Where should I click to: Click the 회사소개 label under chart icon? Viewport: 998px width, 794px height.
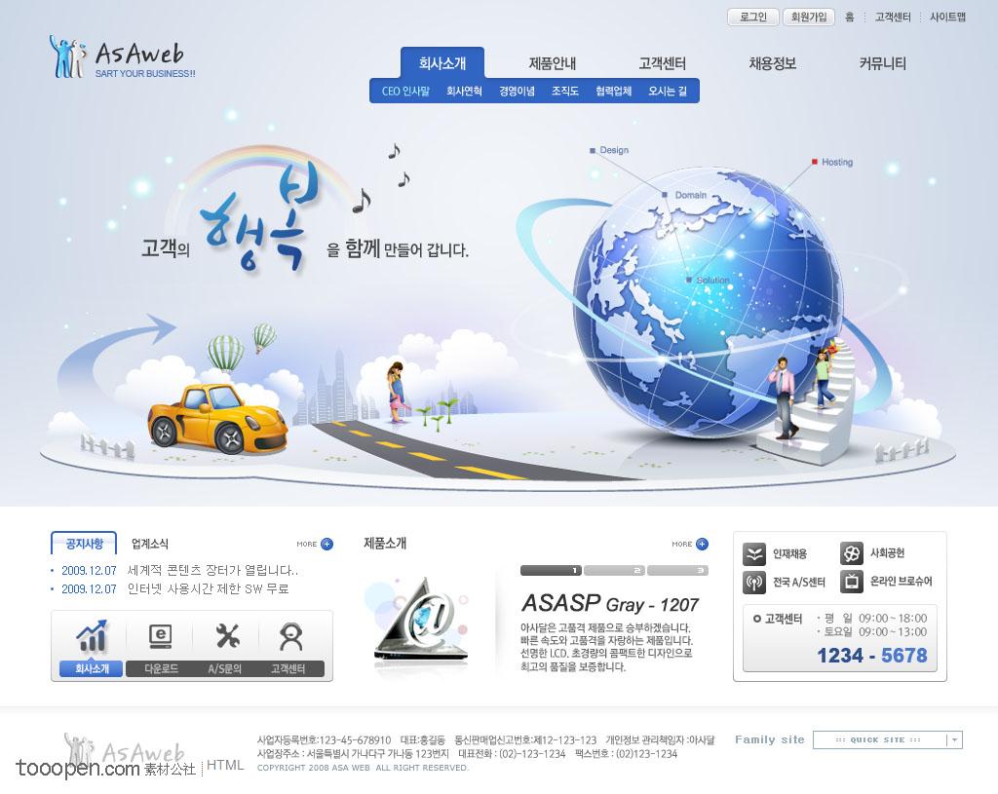point(92,668)
